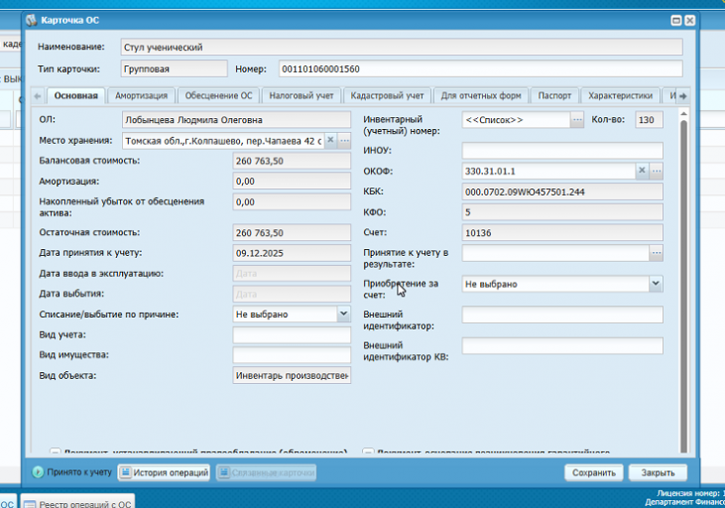Click the Балансовая стоимость field

(x=292, y=161)
